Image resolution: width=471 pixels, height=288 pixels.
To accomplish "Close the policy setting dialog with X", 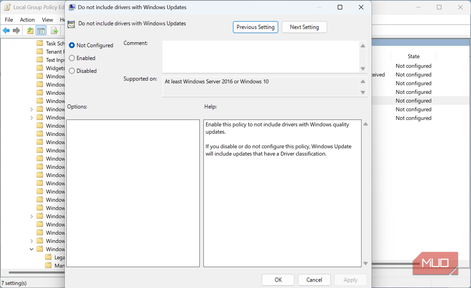I will (361, 7).
